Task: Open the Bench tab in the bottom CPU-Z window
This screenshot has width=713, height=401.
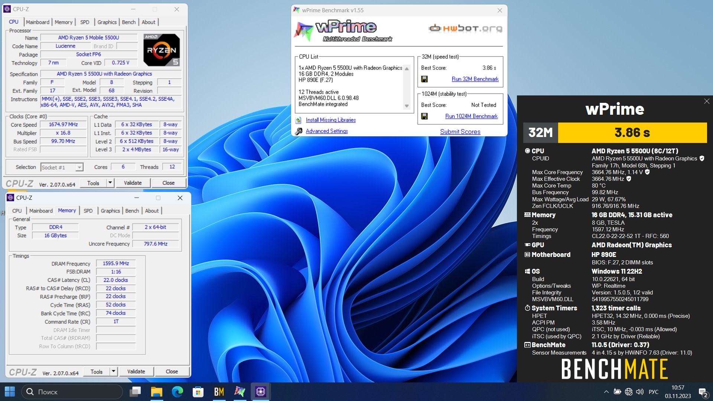Action: click(132, 211)
